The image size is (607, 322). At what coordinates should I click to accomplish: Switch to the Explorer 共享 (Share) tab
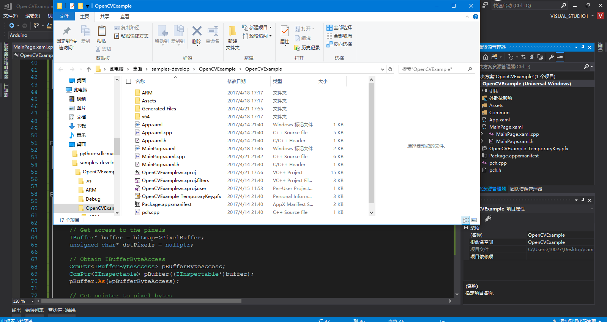105,16
